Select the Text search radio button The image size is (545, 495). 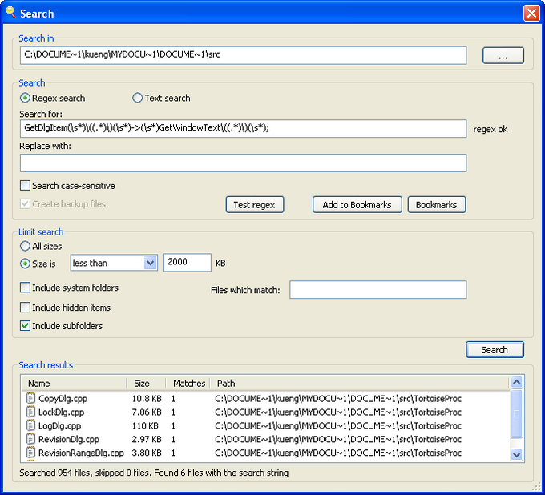click(x=137, y=99)
